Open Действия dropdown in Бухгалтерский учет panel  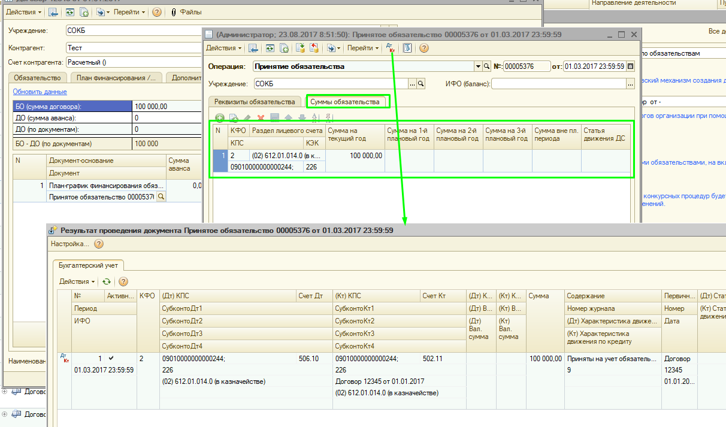[77, 281]
